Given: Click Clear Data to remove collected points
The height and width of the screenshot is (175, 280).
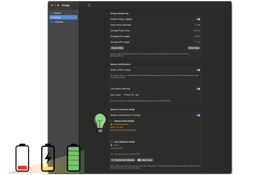Looking at the screenshot, I should pos(194,48).
